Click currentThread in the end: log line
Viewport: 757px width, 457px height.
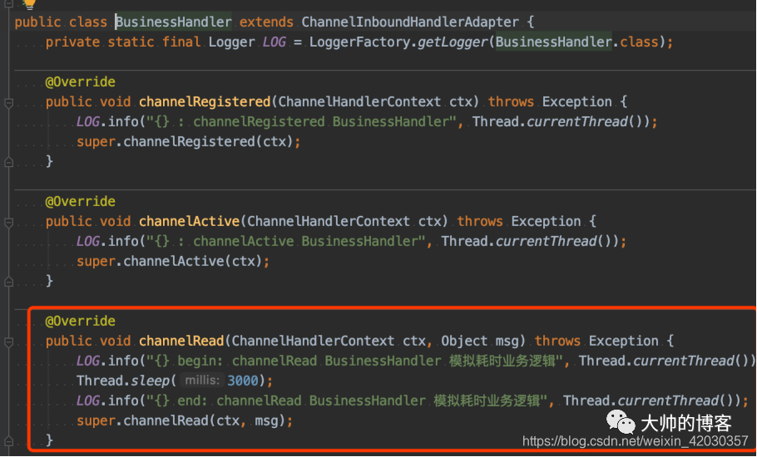tap(668, 400)
